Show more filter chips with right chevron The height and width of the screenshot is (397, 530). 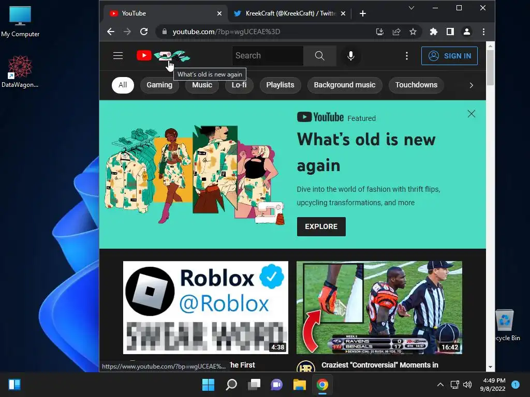point(471,85)
